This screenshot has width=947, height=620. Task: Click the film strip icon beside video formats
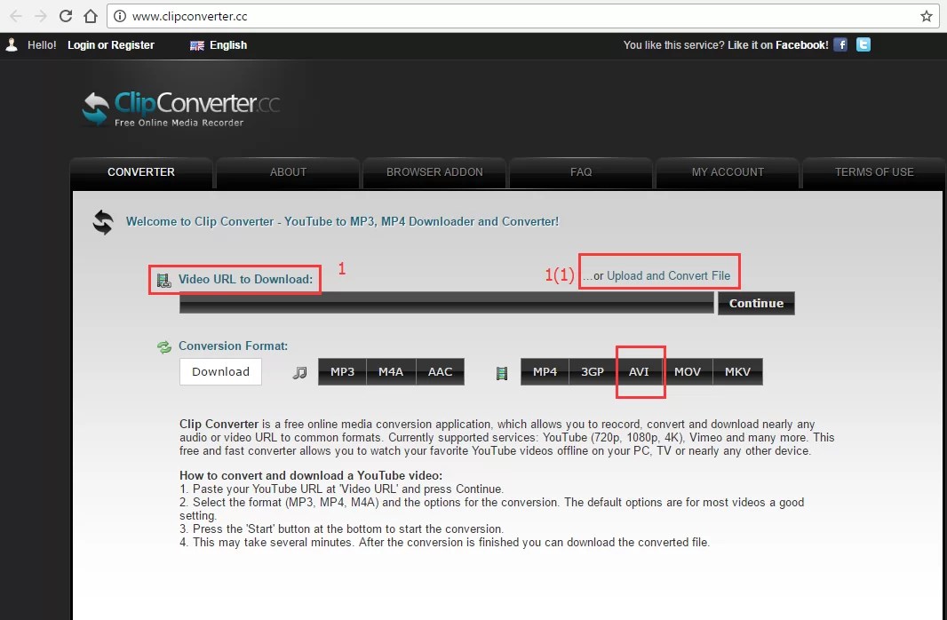pos(501,371)
